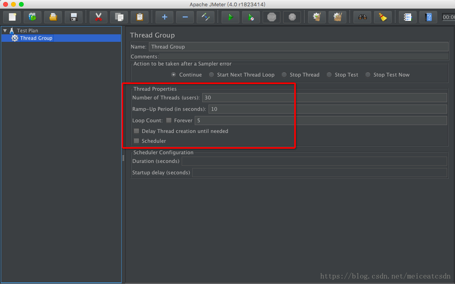
Task: Select Start Next Thread Loop option
Action: pyautogui.click(x=212, y=75)
